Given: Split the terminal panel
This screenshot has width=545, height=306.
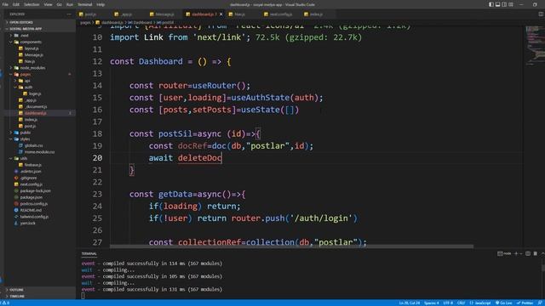Looking at the screenshot, I should [528, 254].
